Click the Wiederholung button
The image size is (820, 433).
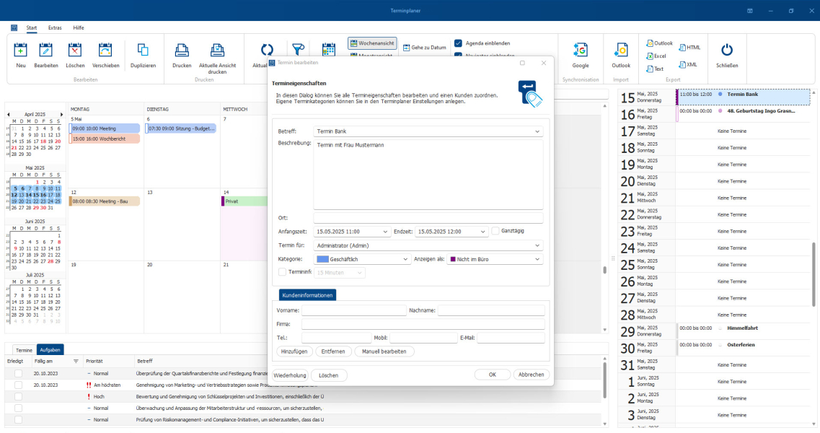289,375
